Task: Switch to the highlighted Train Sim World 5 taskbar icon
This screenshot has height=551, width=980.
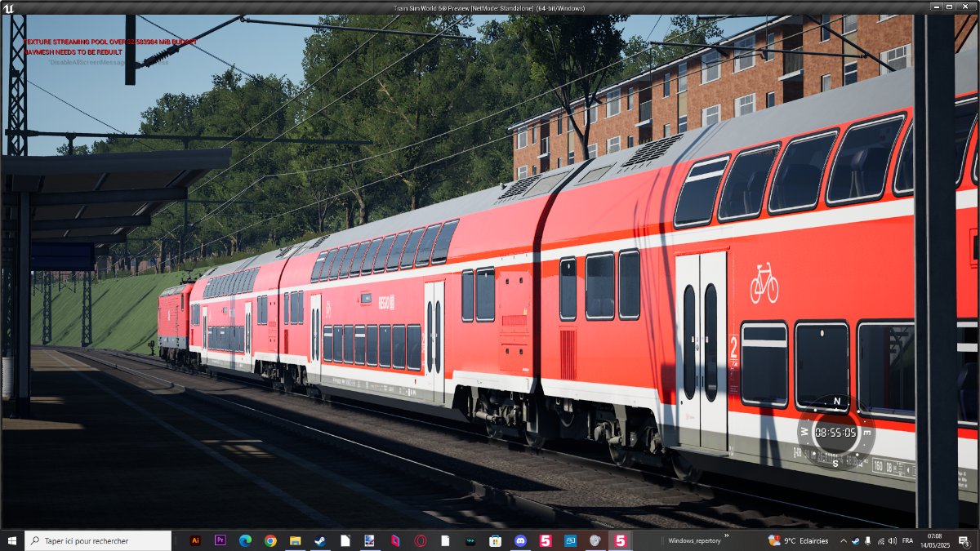Action: (x=621, y=540)
